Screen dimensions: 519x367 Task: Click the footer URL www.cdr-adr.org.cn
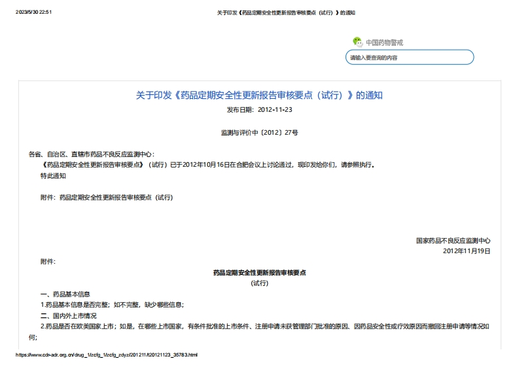click(106, 355)
